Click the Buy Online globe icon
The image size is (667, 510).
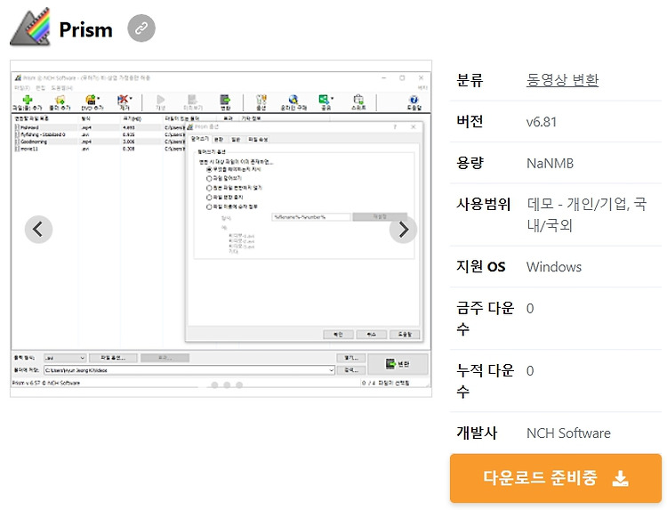293,100
